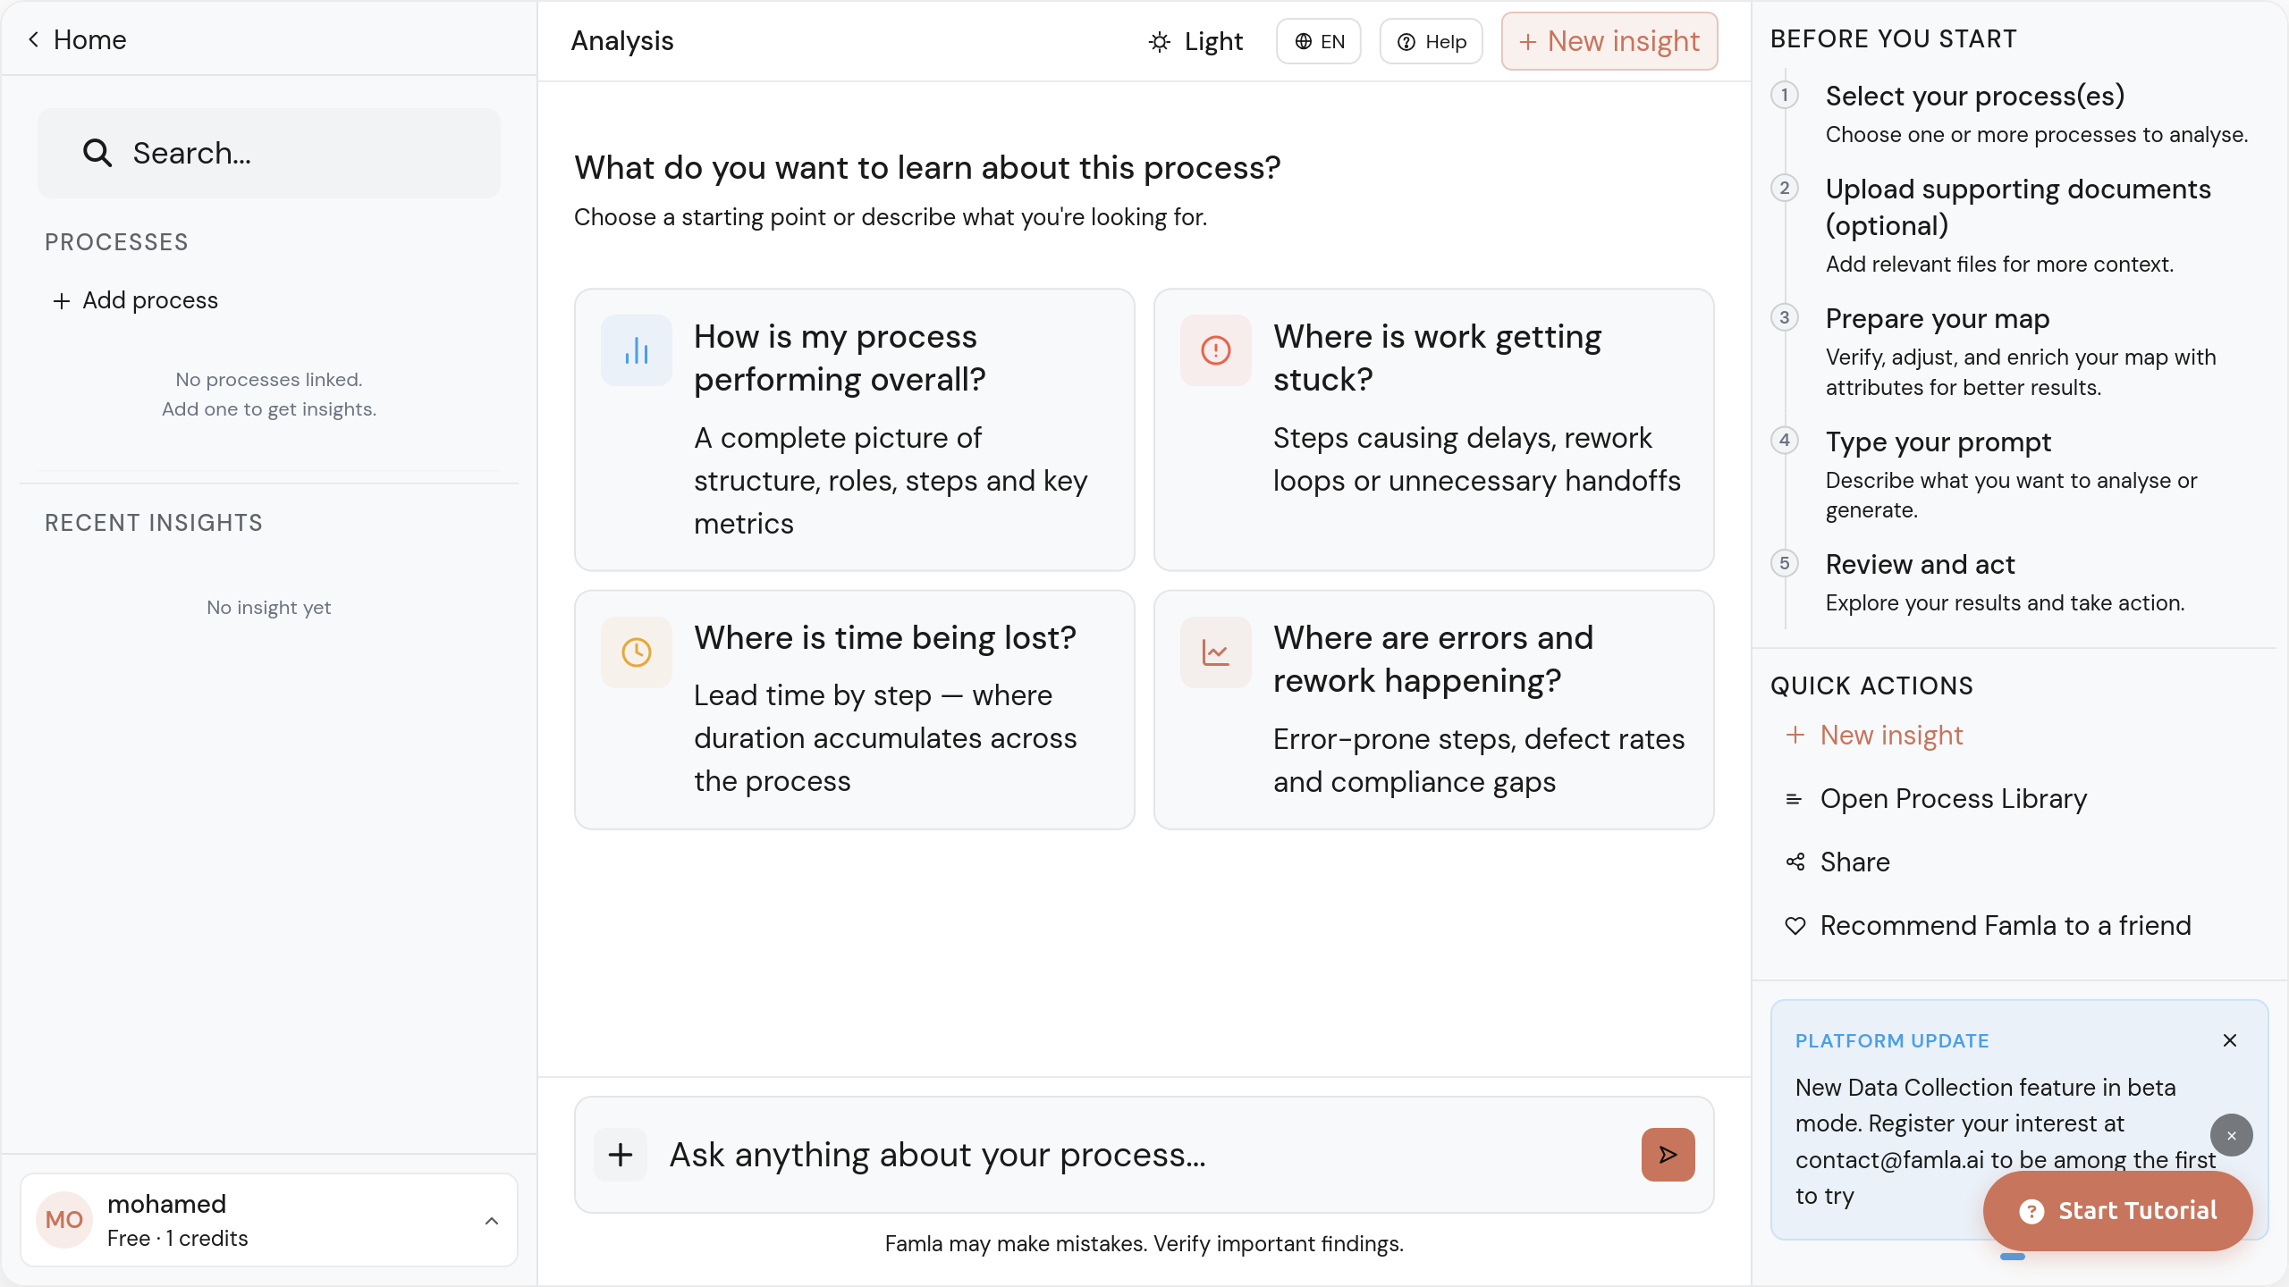Click the 'No insight yet' text

tap(269, 608)
